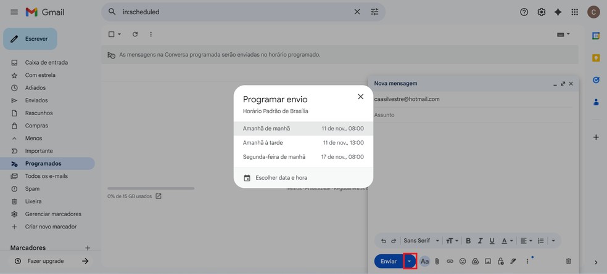Open settings gear icon

tap(541, 12)
